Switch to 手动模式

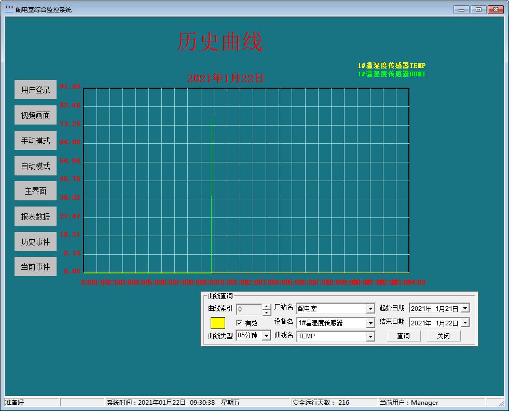[x=35, y=141]
